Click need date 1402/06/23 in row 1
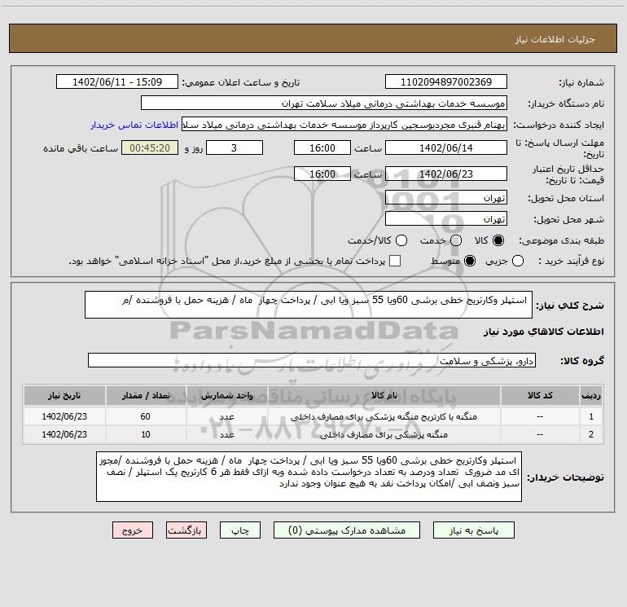This screenshot has width=627, height=607. (64, 416)
